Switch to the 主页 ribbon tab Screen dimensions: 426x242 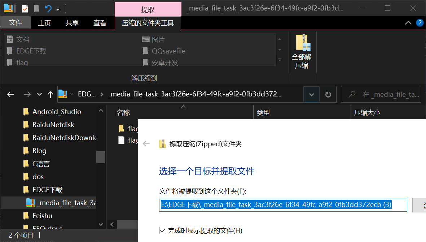pos(44,23)
